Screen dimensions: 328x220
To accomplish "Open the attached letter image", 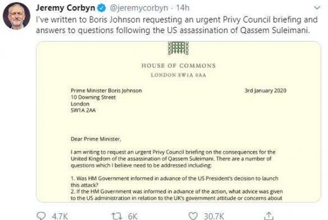I will click(x=178, y=122).
